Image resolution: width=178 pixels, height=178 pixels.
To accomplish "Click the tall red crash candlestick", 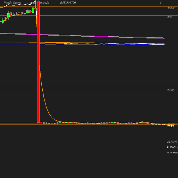I will pyautogui.click(x=38, y=62).
